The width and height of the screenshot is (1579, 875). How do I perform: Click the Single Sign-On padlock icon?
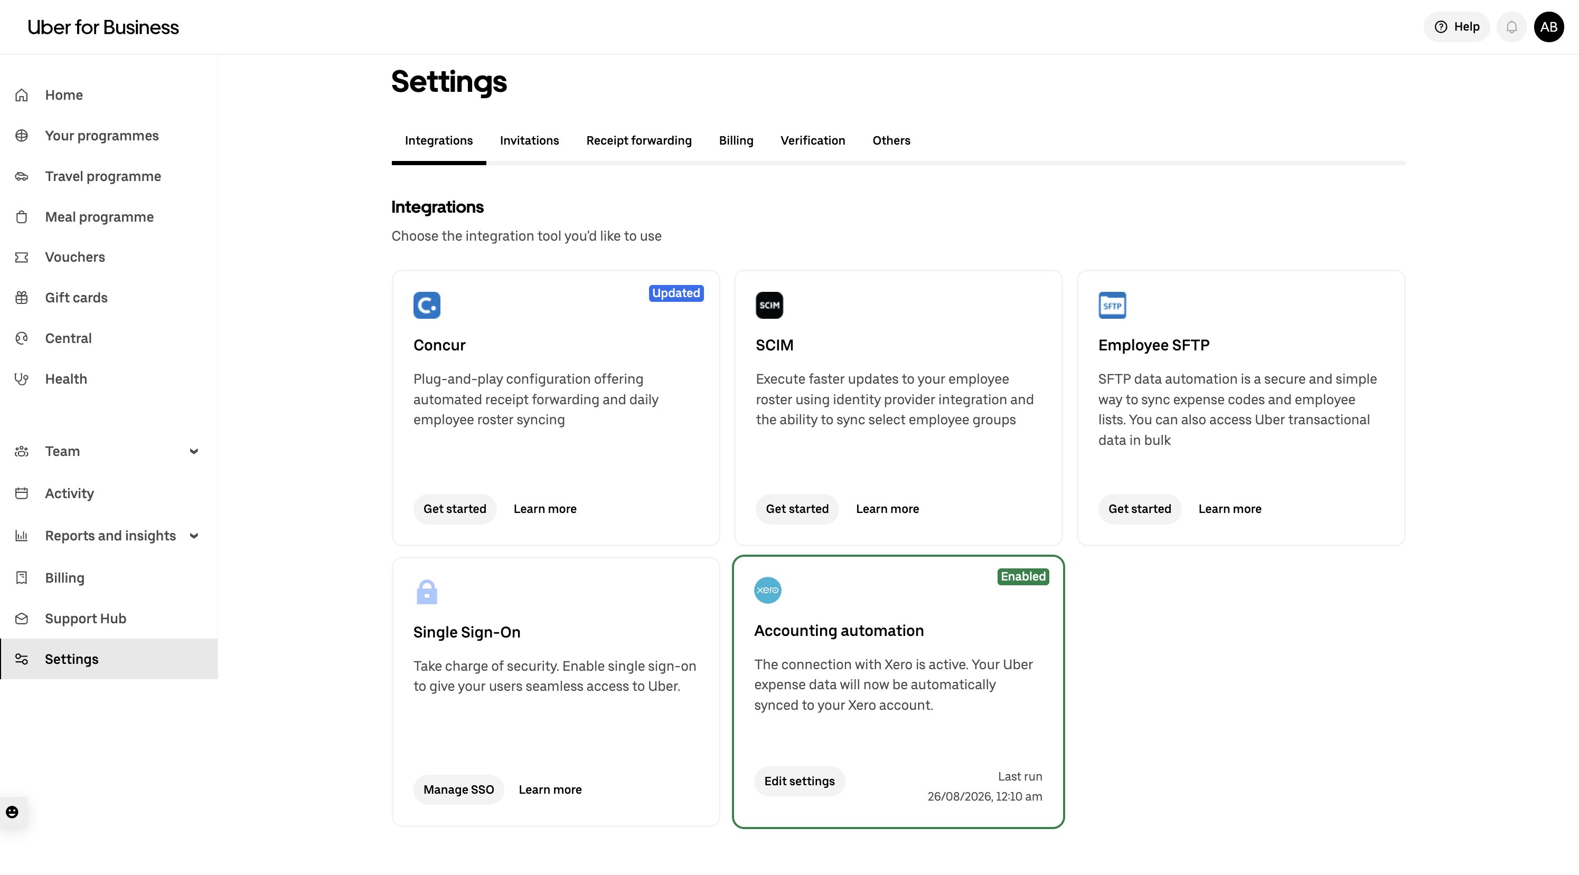pyautogui.click(x=427, y=592)
